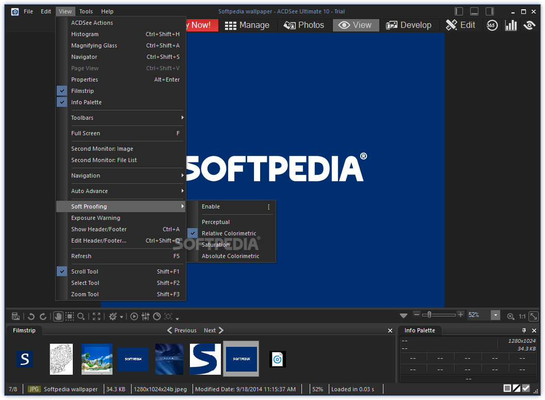Click the 52% zoom value field
The width and height of the screenshot is (545, 400).
pyautogui.click(x=478, y=315)
